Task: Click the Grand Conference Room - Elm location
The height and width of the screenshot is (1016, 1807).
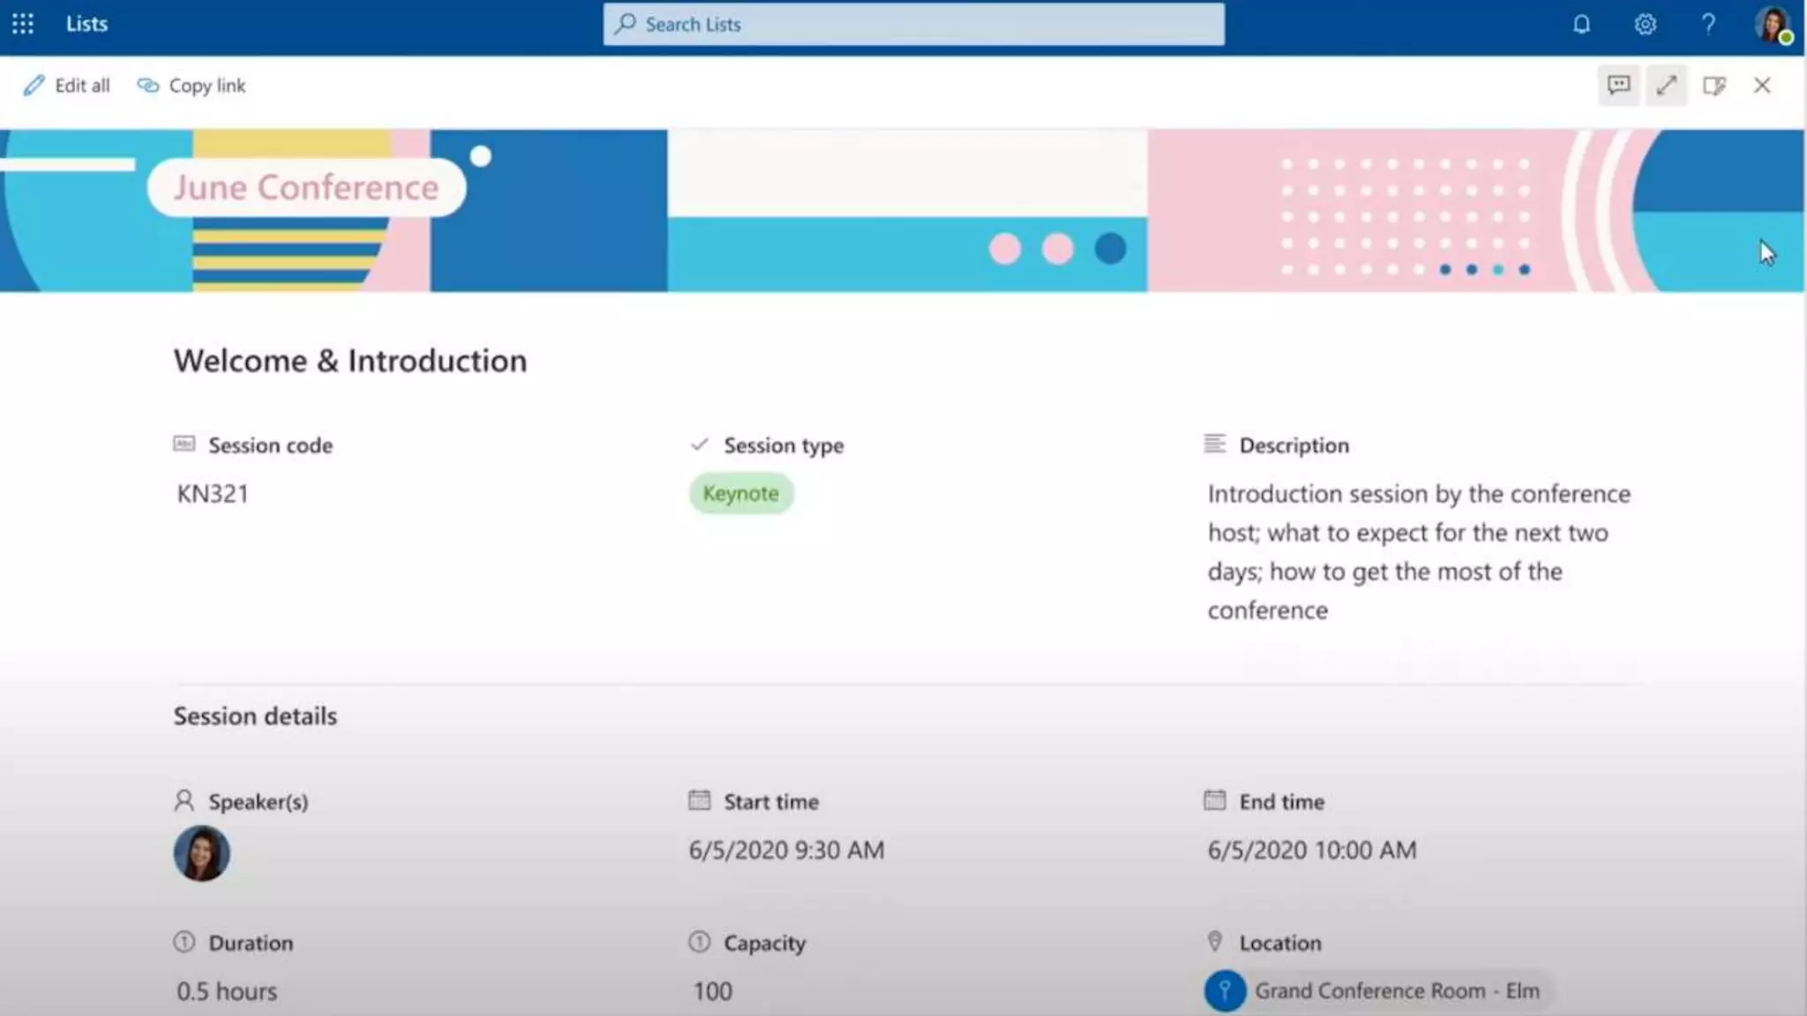Action: pyautogui.click(x=1396, y=990)
